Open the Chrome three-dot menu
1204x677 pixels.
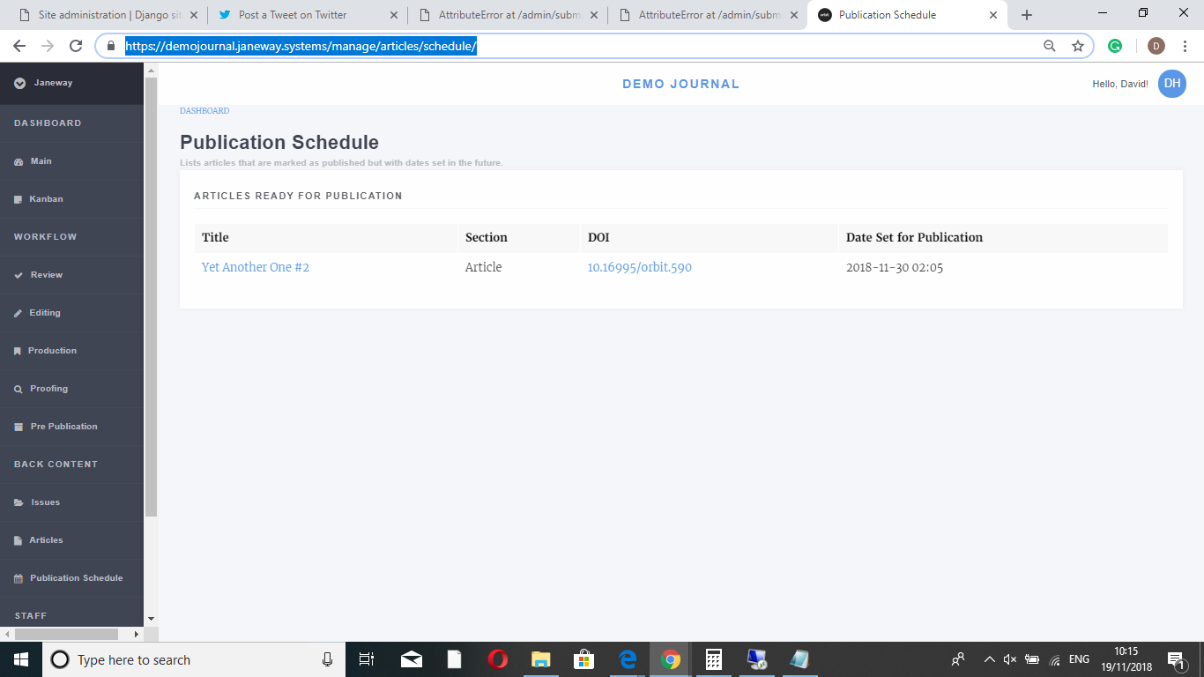point(1185,45)
